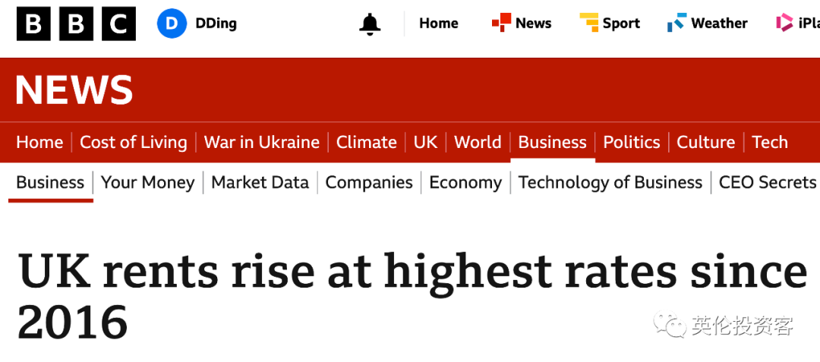820x362 pixels.
Task: Switch to the Your Money sub-tab
Action: coord(147,182)
